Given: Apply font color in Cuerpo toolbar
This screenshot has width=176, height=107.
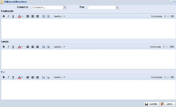Looking at the screenshot, I should point(19,47).
